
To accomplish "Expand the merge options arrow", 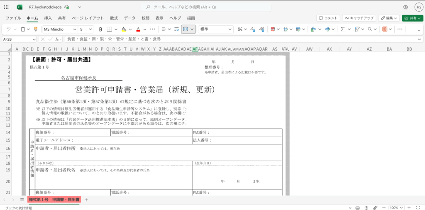I will 193,29.
